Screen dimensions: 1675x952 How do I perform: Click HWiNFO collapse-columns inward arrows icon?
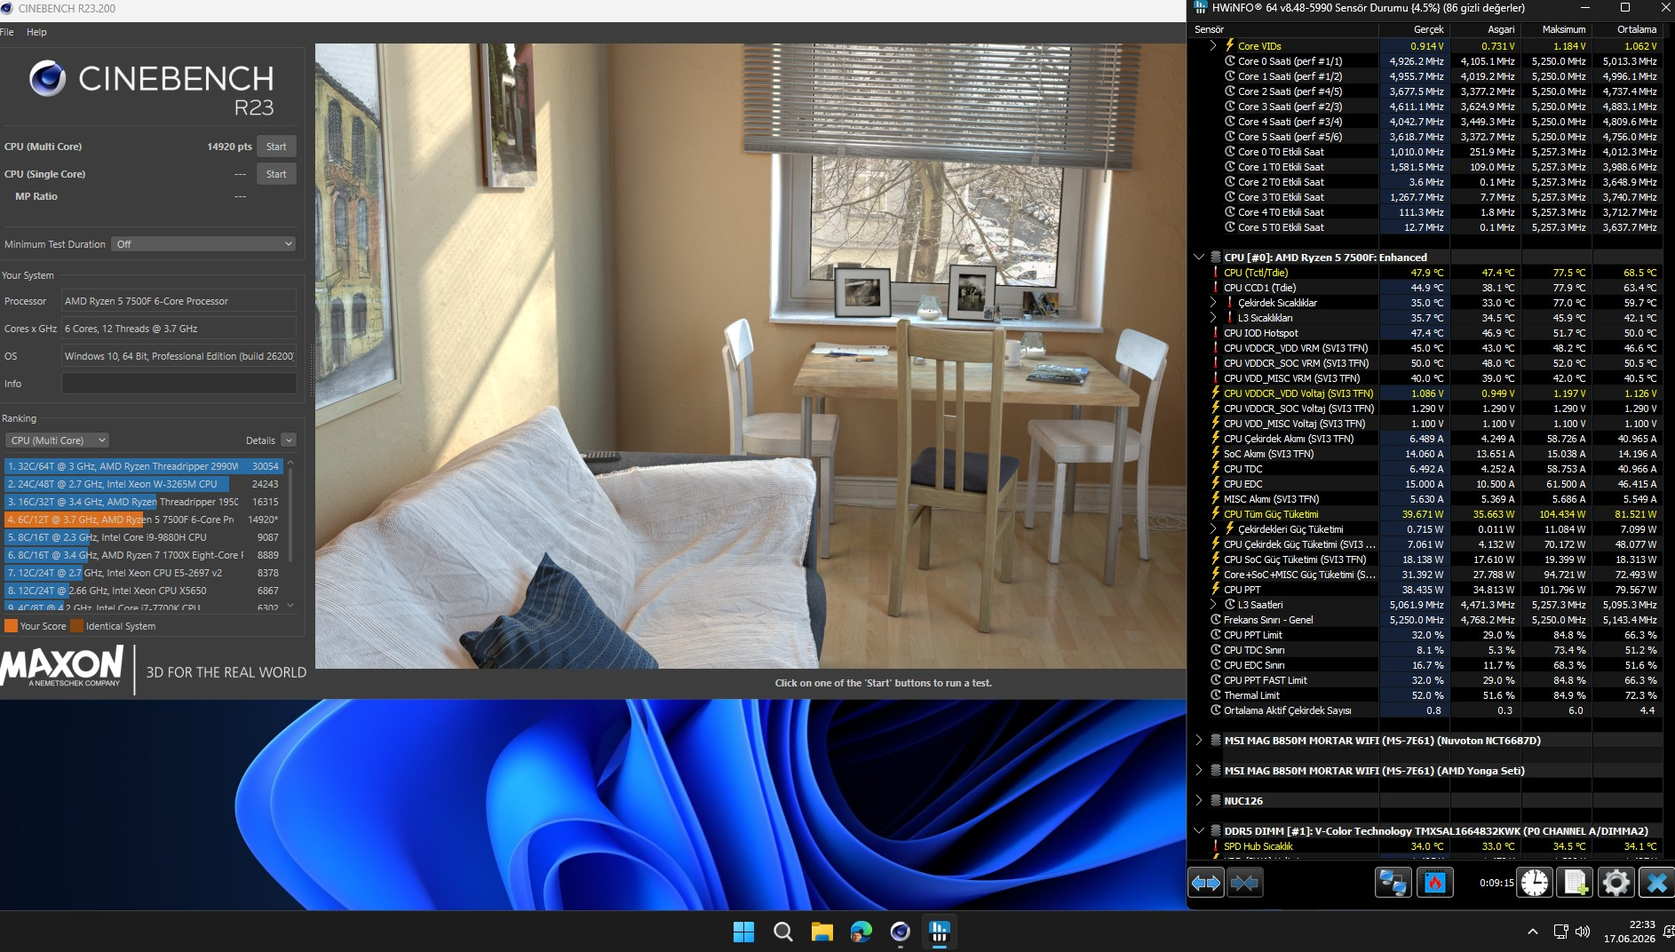pos(1245,883)
